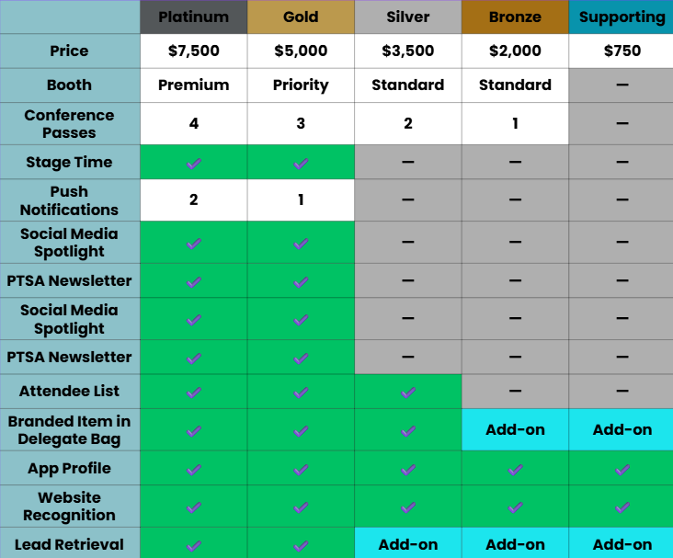Click the Gold Stage Time checkmark
This screenshot has height=558, width=673.
pos(301,164)
